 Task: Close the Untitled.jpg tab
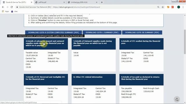pyautogui.click(x=96, y=2)
